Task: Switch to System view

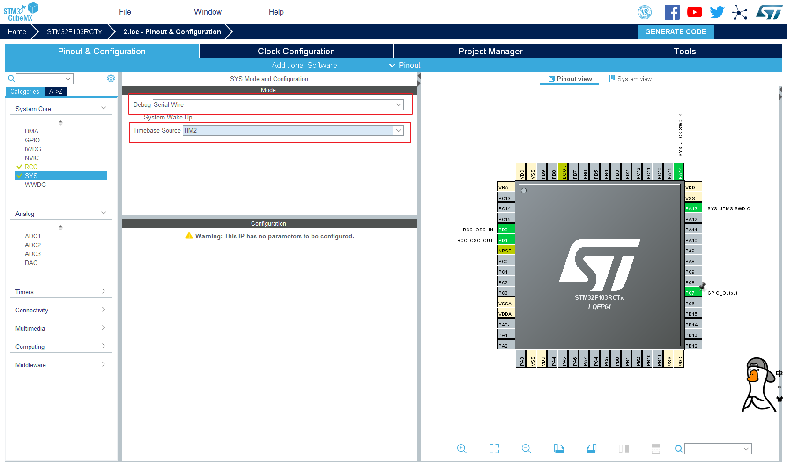Action: [x=630, y=79]
